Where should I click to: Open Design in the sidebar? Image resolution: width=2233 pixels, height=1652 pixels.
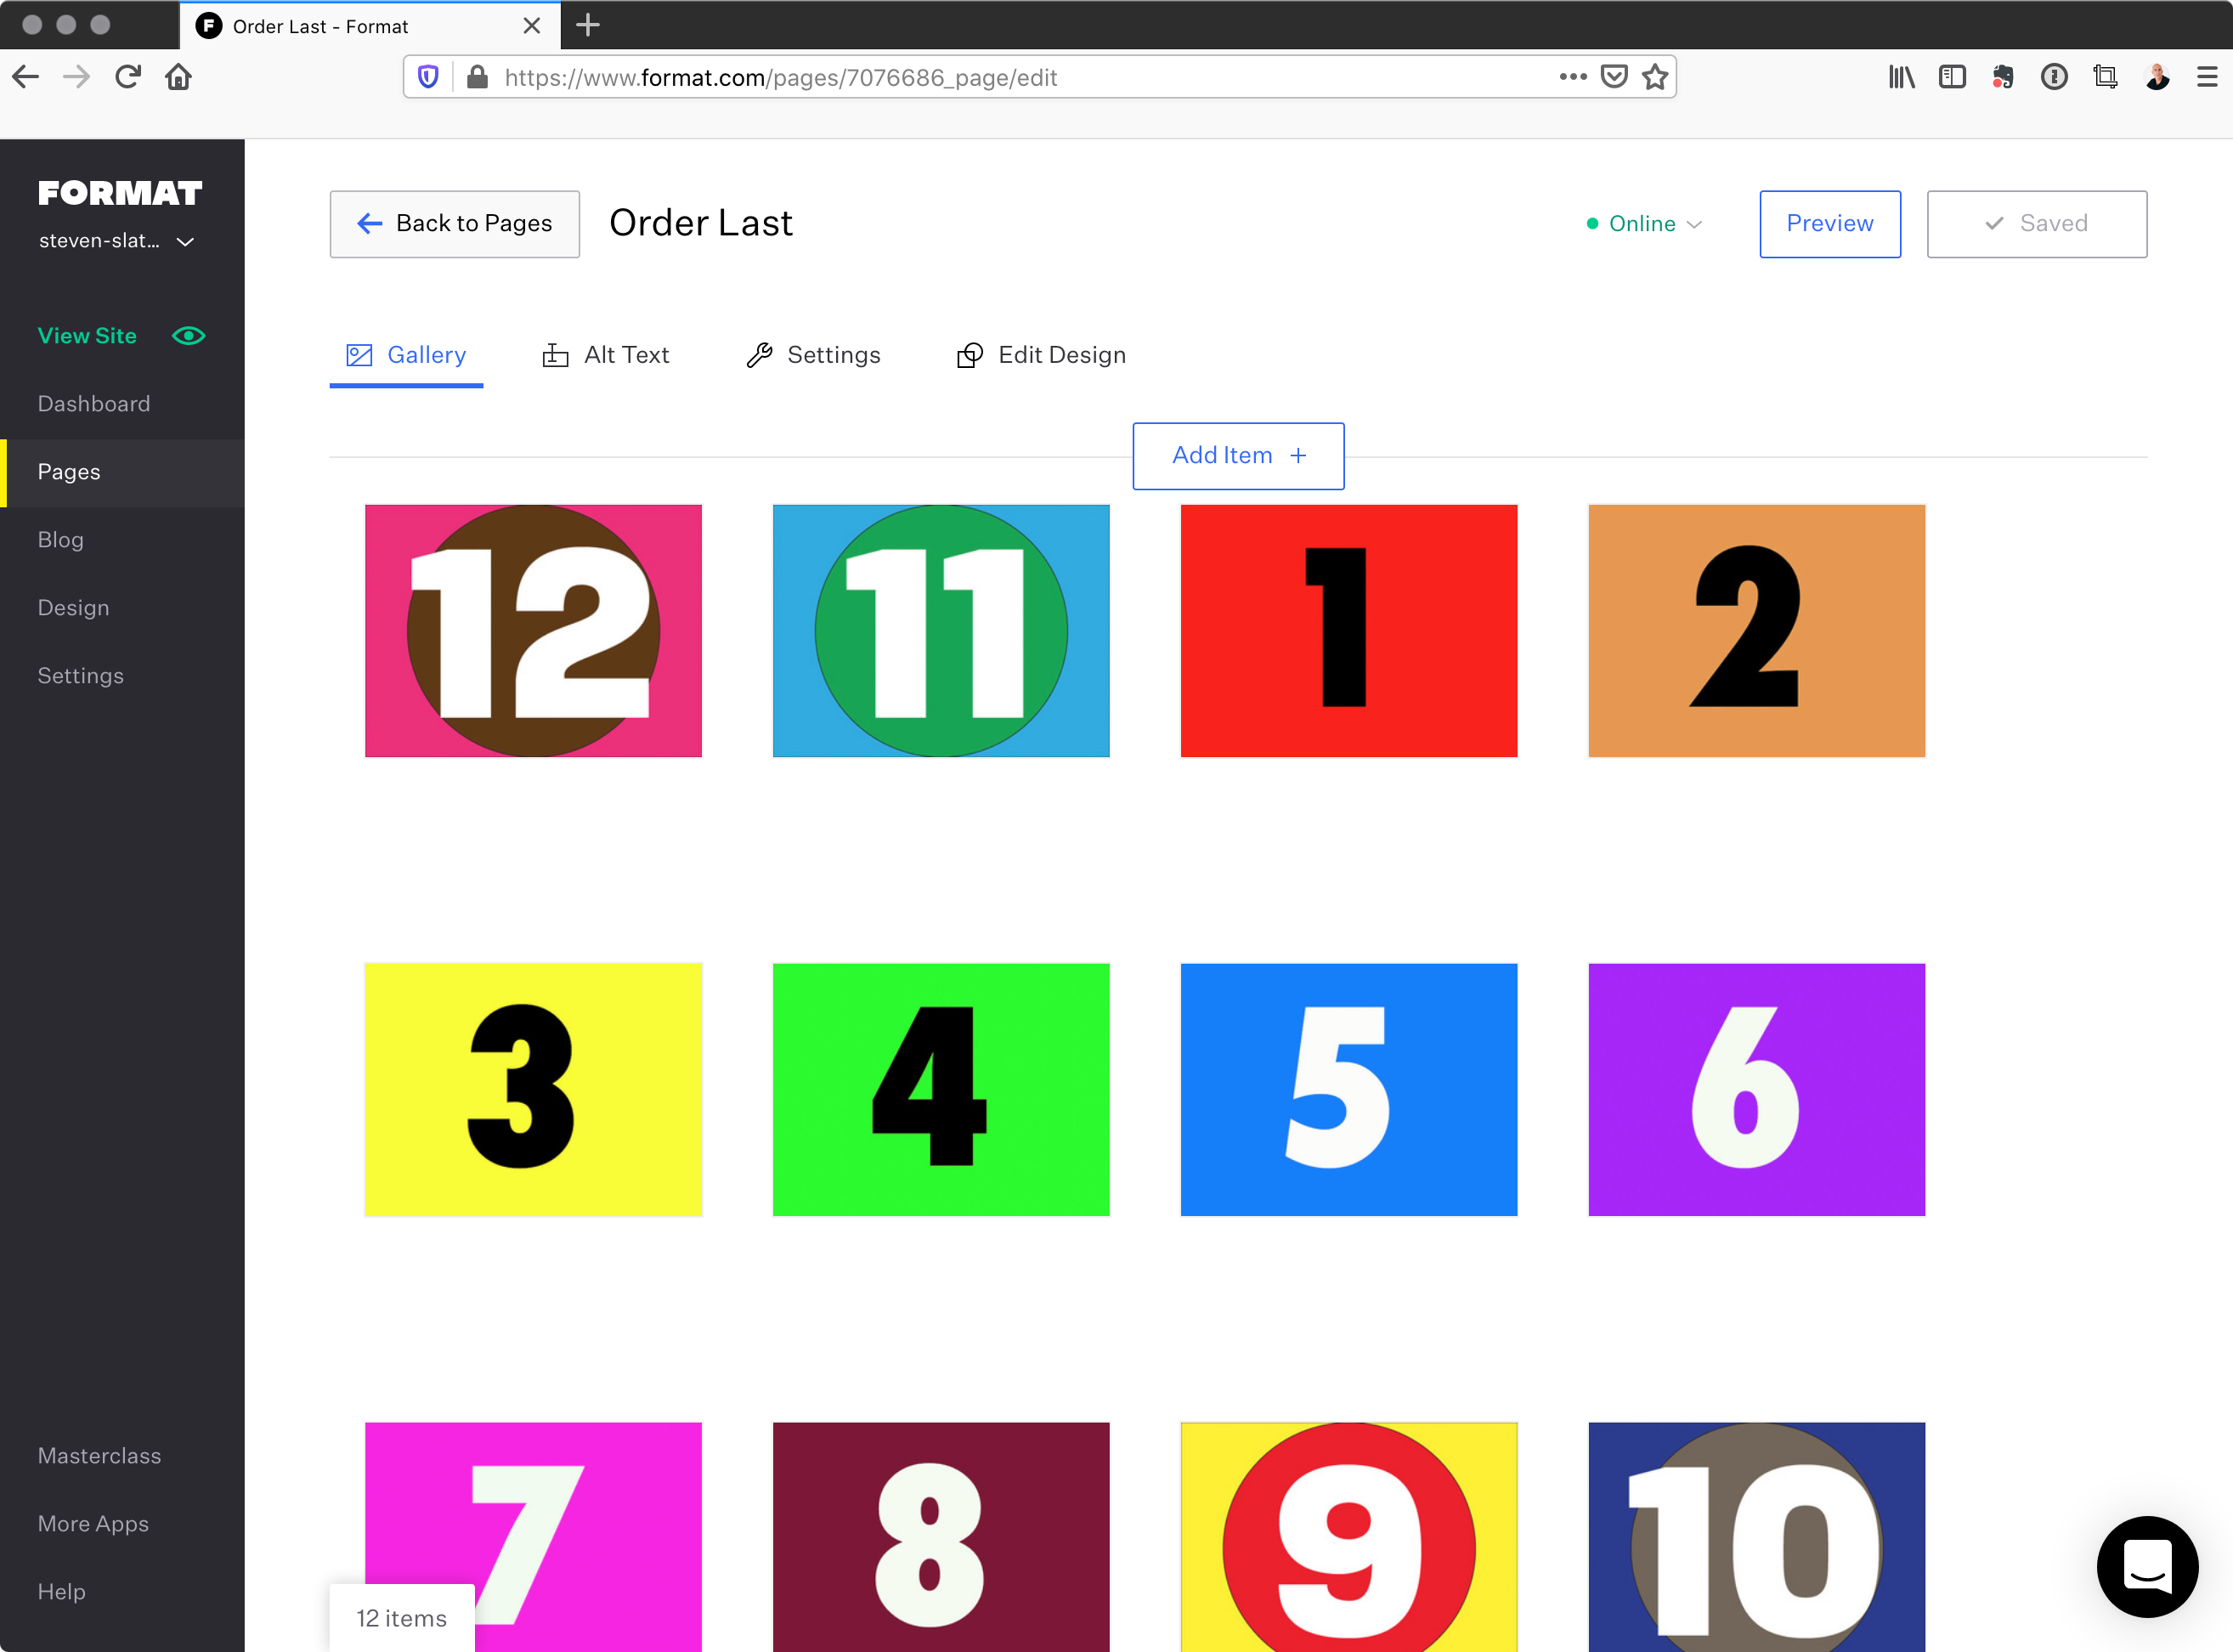point(74,608)
